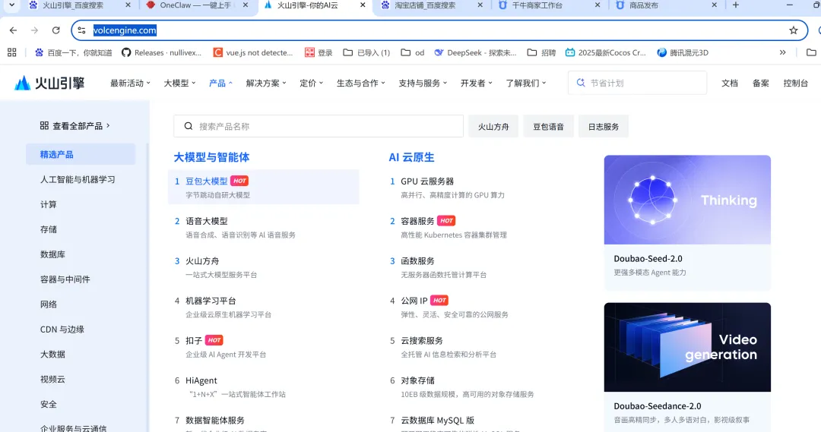The image size is (821, 432).
Task: Close the 淘宝店铺_百度搜索 tab
Action: (x=480, y=5)
